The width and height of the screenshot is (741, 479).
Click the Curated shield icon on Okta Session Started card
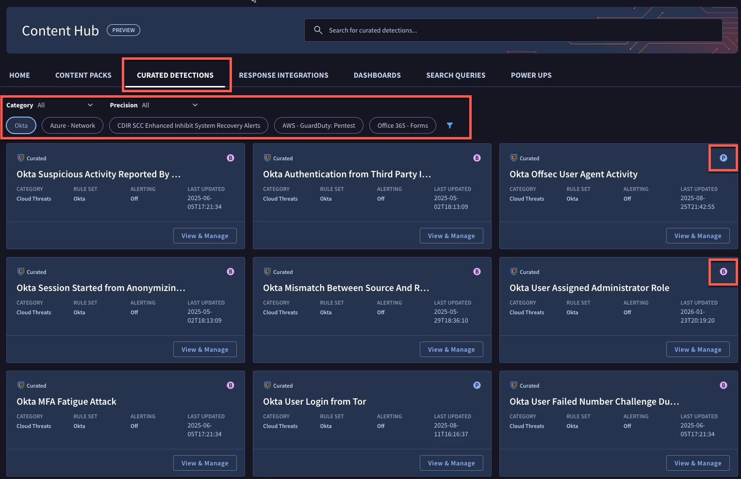(x=21, y=272)
